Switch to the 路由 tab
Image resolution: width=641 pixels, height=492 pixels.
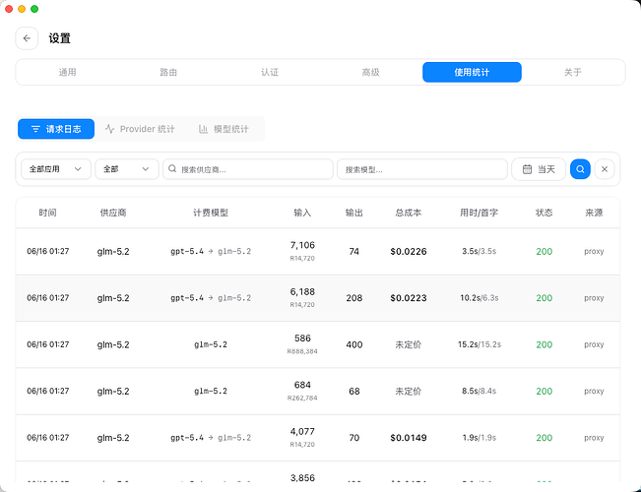168,73
